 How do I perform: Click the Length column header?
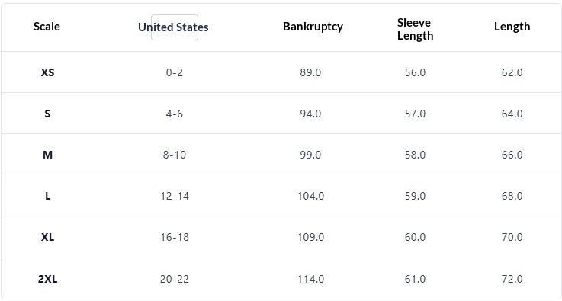click(512, 27)
